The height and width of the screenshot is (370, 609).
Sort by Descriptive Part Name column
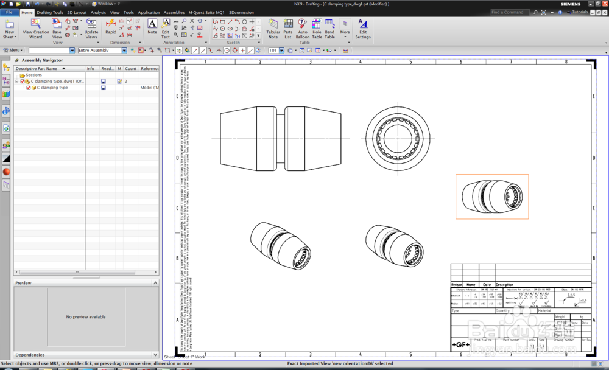pyautogui.click(x=49, y=68)
